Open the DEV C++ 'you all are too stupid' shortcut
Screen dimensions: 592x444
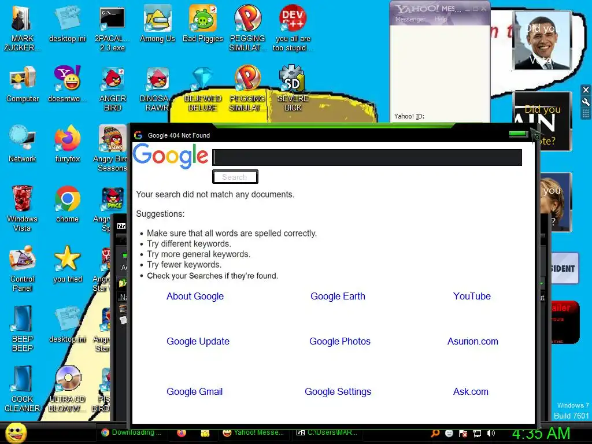pos(293,28)
